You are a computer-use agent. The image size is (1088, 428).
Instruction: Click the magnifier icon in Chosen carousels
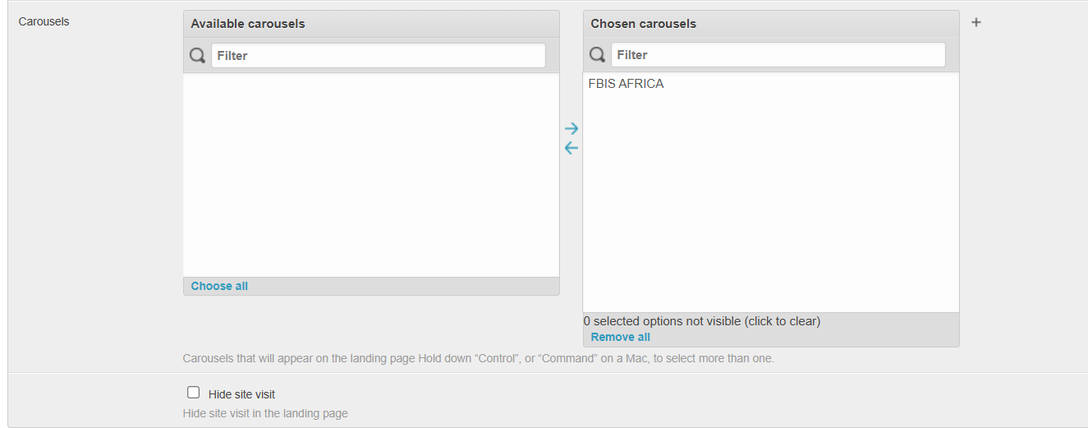(598, 55)
